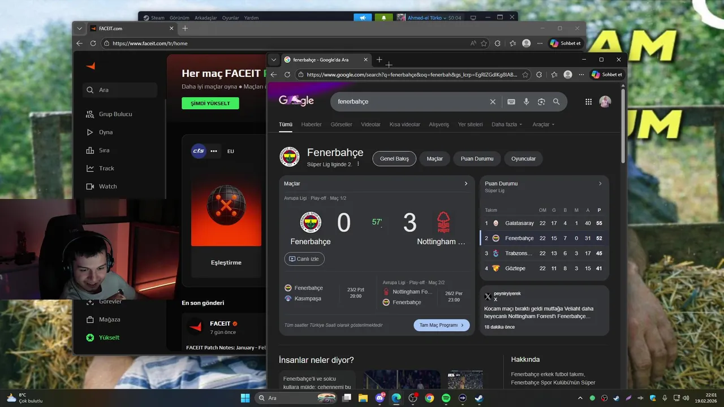Select the Galatasaray row in the standings
Image resolution: width=724 pixels, height=407 pixels.
tap(544, 223)
